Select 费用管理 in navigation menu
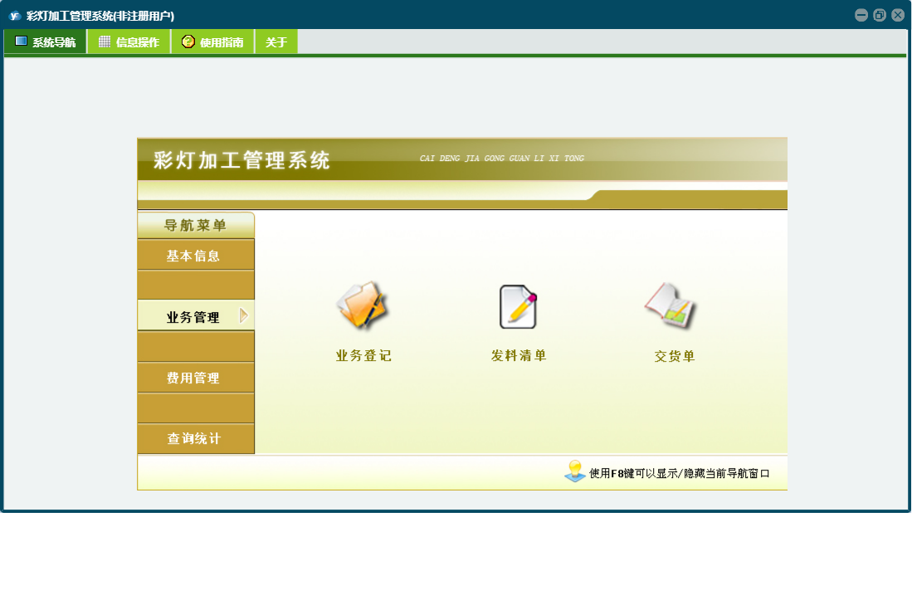 [x=194, y=378]
